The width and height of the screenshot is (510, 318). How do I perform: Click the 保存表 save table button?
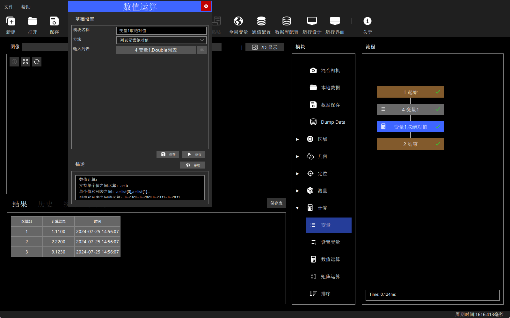point(276,203)
